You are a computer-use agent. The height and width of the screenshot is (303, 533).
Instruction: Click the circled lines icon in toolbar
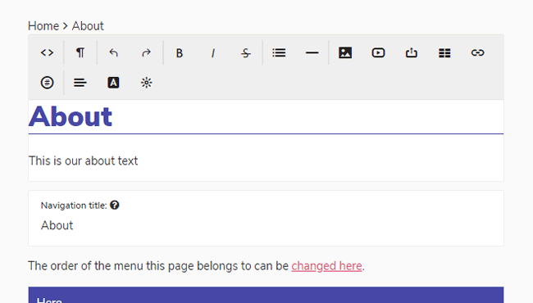coord(47,83)
